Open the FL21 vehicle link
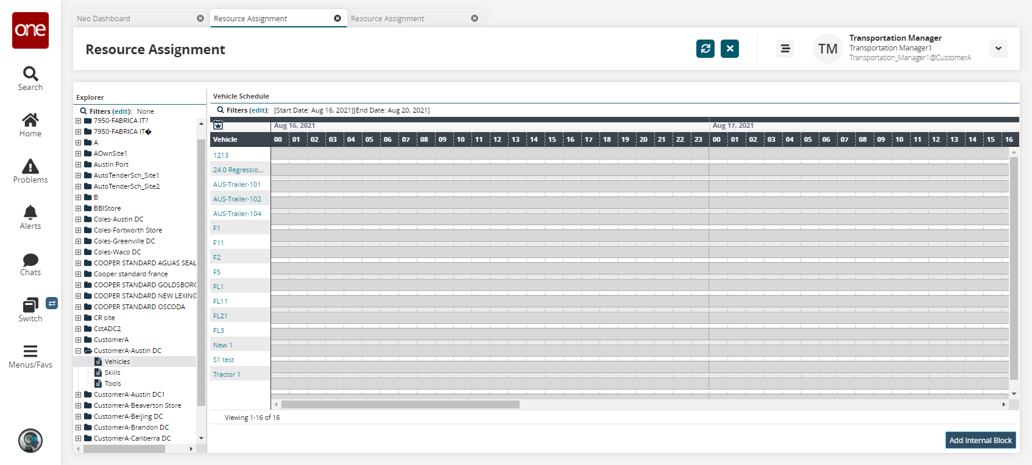This screenshot has width=1032, height=465. pos(220,316)
